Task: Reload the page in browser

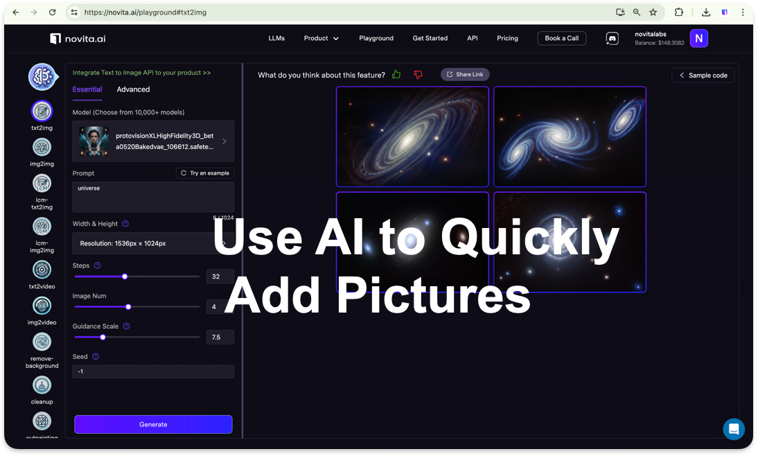Action: point(52,12)
